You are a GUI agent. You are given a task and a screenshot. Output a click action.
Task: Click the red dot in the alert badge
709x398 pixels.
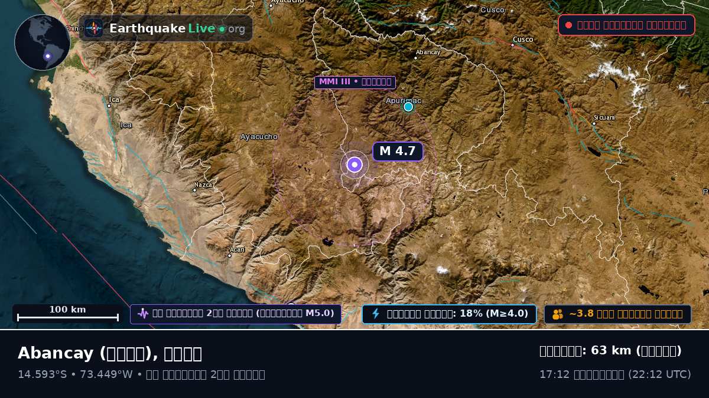coord(568,25)
